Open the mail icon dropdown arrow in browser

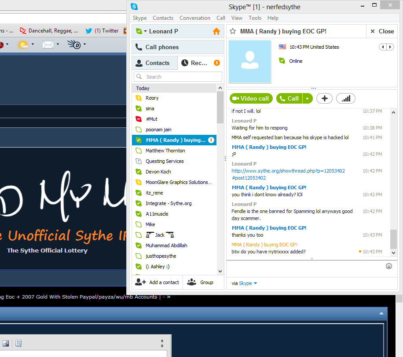tap(58, 44)
